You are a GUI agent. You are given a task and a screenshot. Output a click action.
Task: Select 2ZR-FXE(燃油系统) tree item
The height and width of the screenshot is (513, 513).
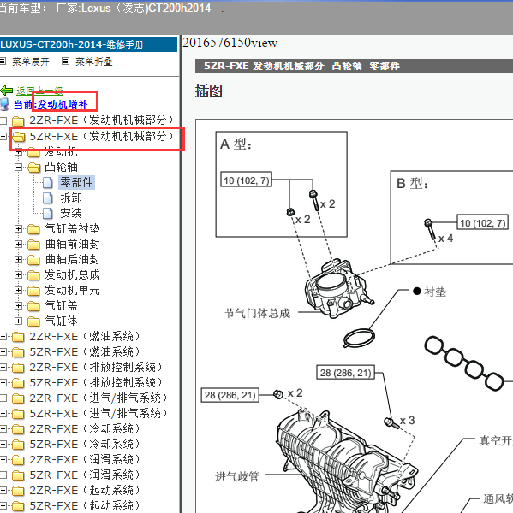point(85,336)
